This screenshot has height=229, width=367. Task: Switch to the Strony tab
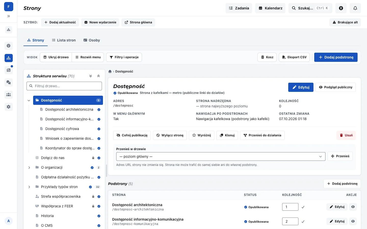[35, 40]
